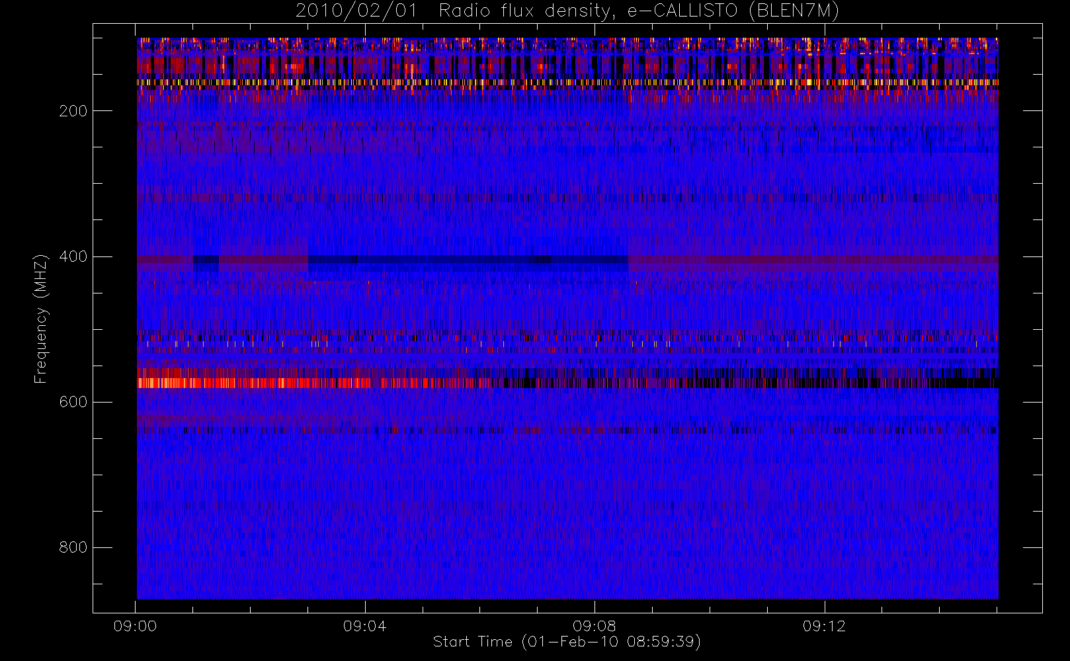The height and width of the screenshot is (661, 1070).
Task: Select the 600 frequency tick label
Action: [x=73, y=402]
